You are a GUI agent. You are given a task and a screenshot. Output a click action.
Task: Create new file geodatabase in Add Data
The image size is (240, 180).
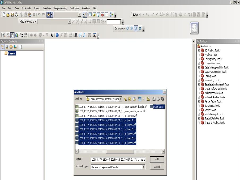point(158,99)
